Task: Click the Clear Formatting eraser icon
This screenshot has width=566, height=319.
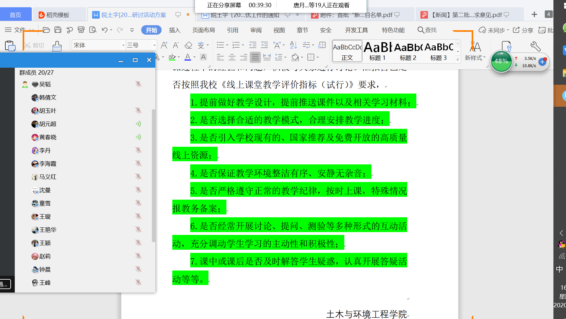Action: pyautogui.click(x=188, y=45)
